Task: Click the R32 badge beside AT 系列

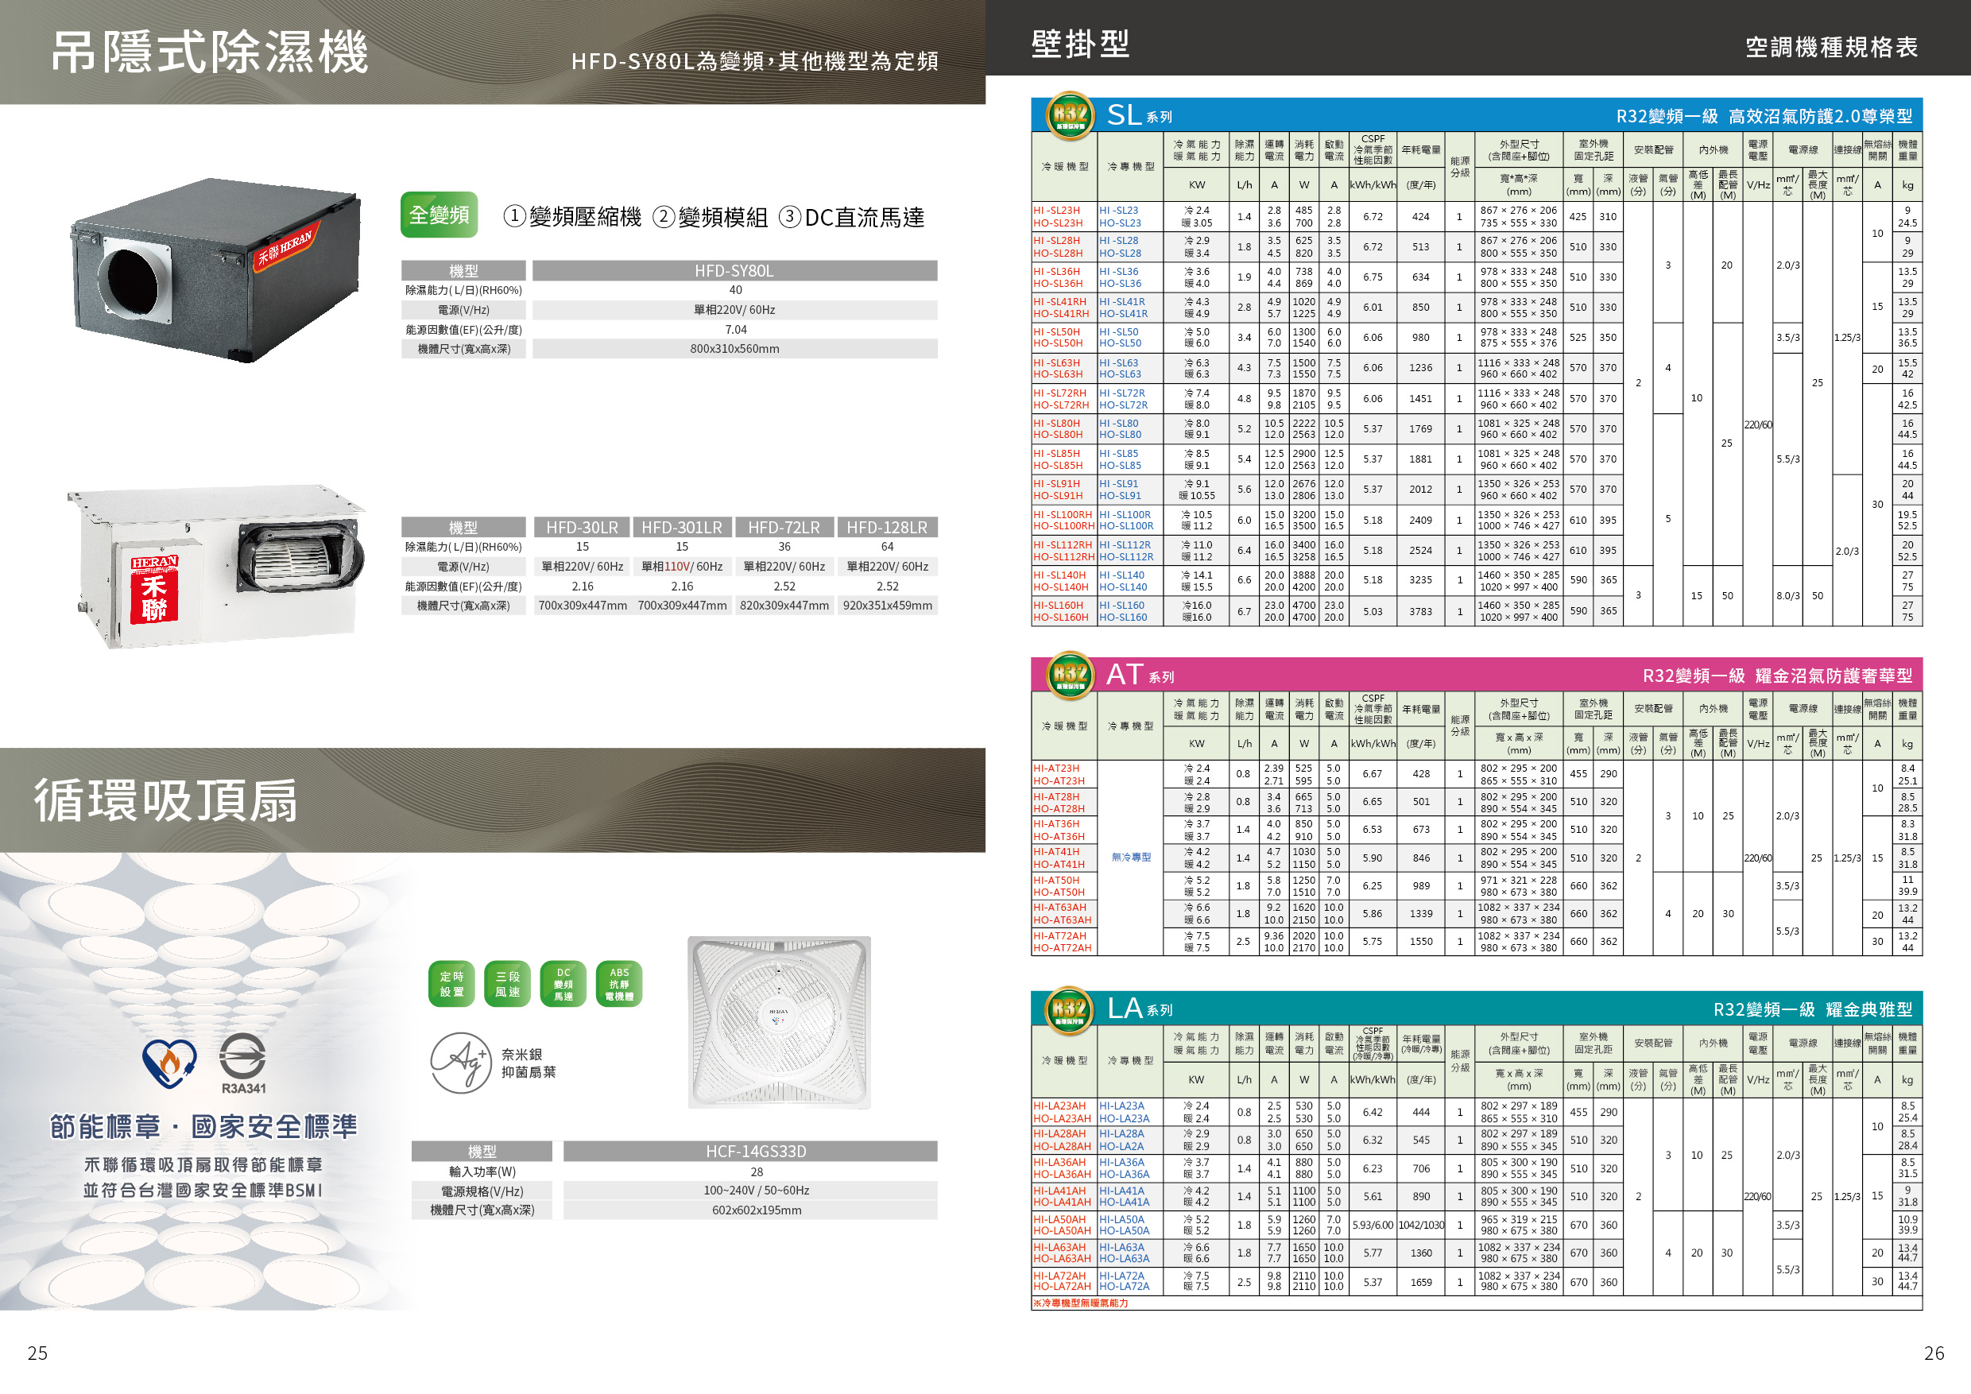Action: point(1070,675)
